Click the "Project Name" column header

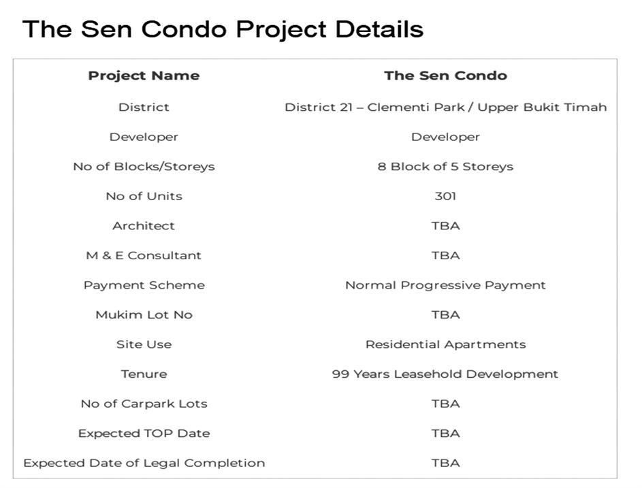144,76
